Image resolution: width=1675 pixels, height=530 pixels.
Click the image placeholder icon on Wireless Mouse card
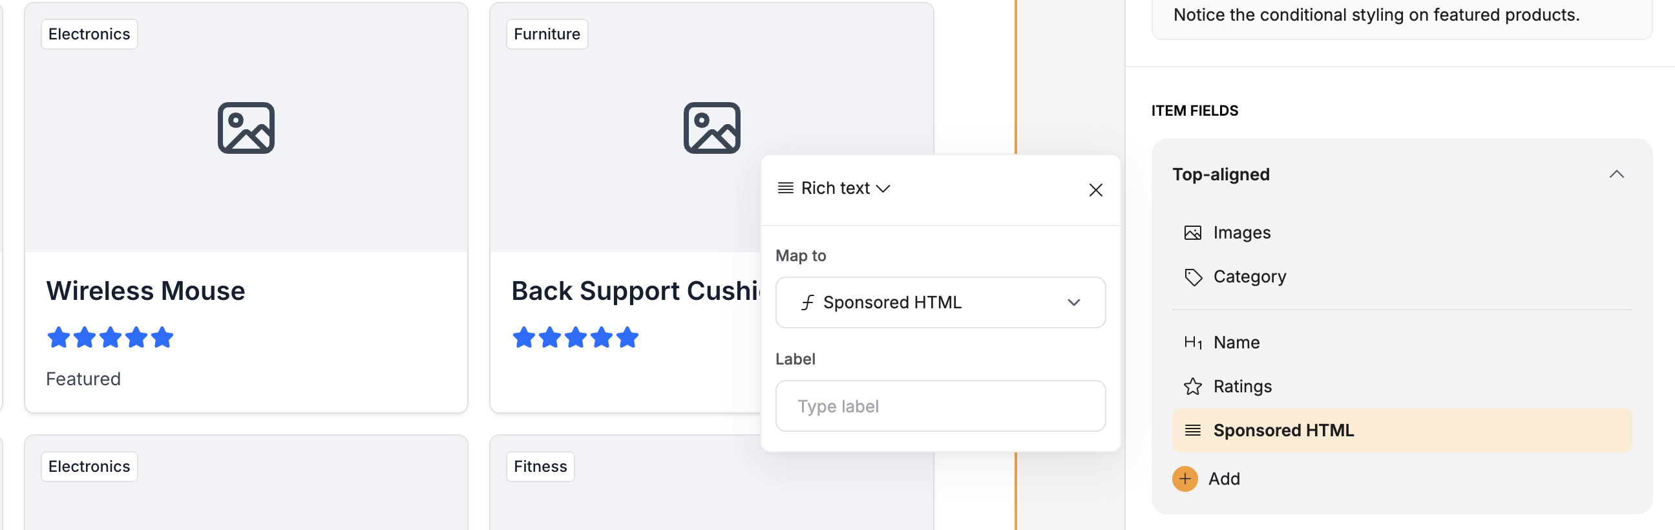(x=246, y=128)
